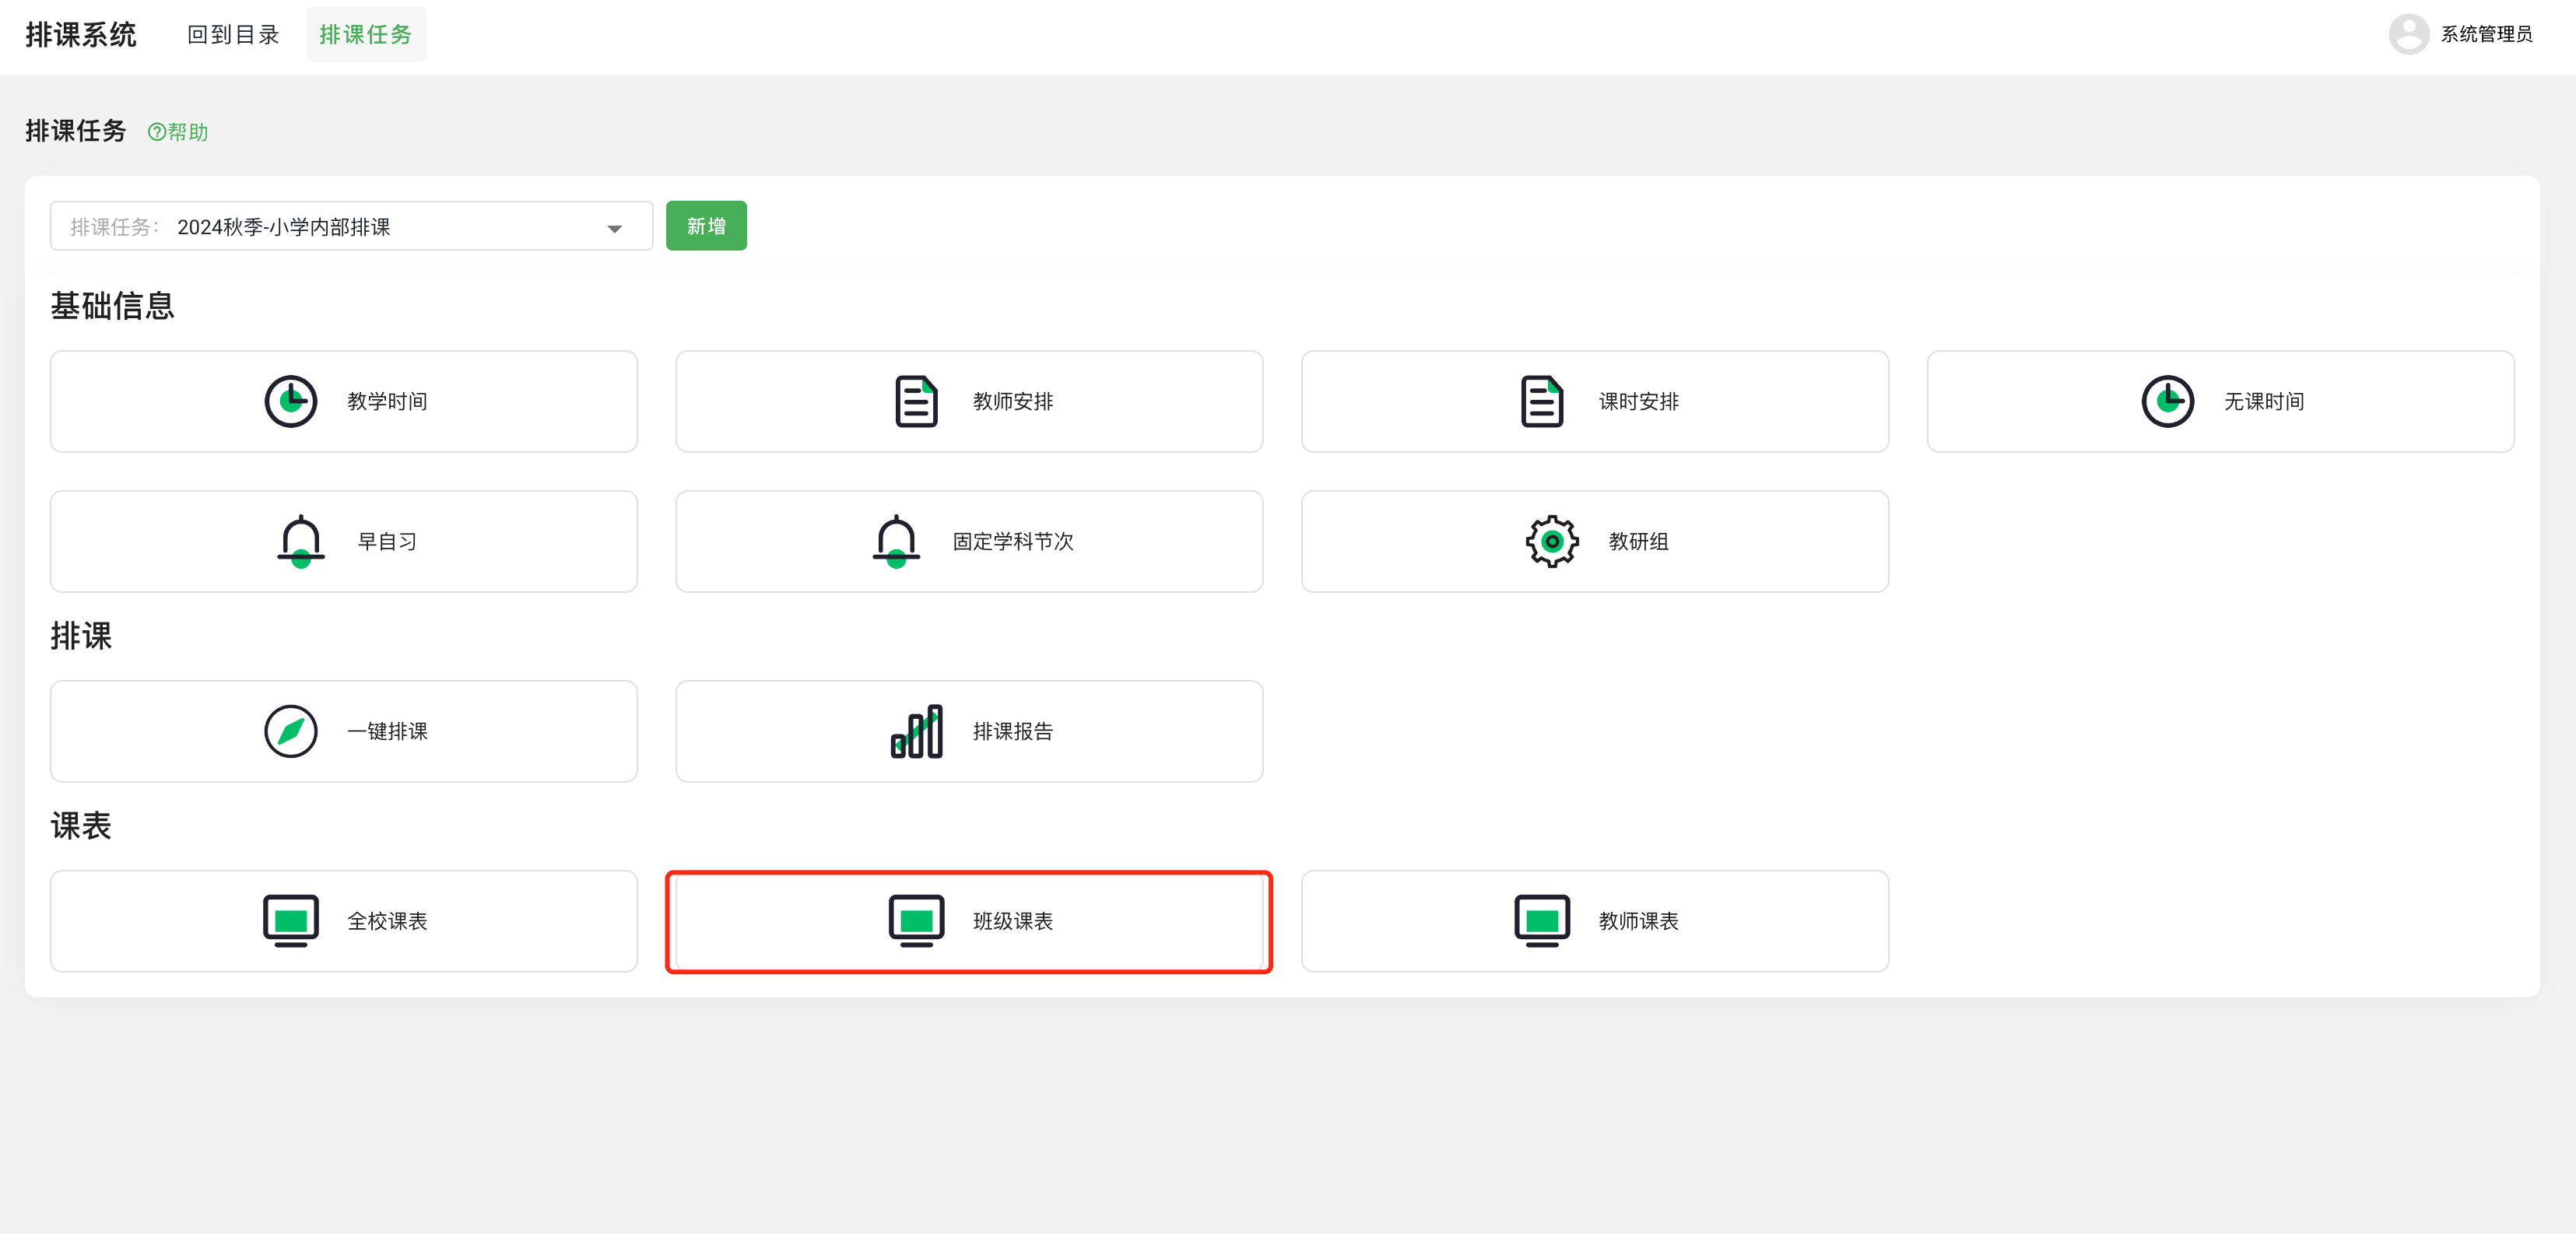The image size is (2576, 1234).
Task: Open 教师安排 document icon
Action: (915, 401)
